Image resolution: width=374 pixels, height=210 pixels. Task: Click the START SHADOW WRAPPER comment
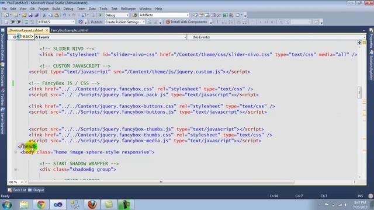coord(79,163)
